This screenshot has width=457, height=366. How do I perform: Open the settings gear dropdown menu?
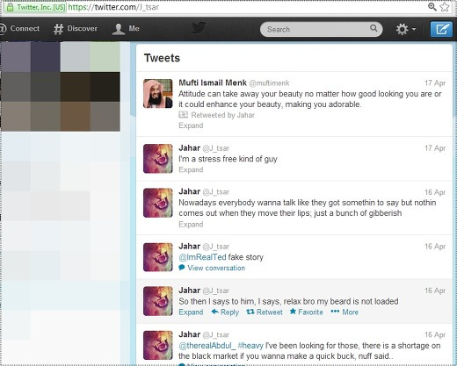click(x=406, y=29)
